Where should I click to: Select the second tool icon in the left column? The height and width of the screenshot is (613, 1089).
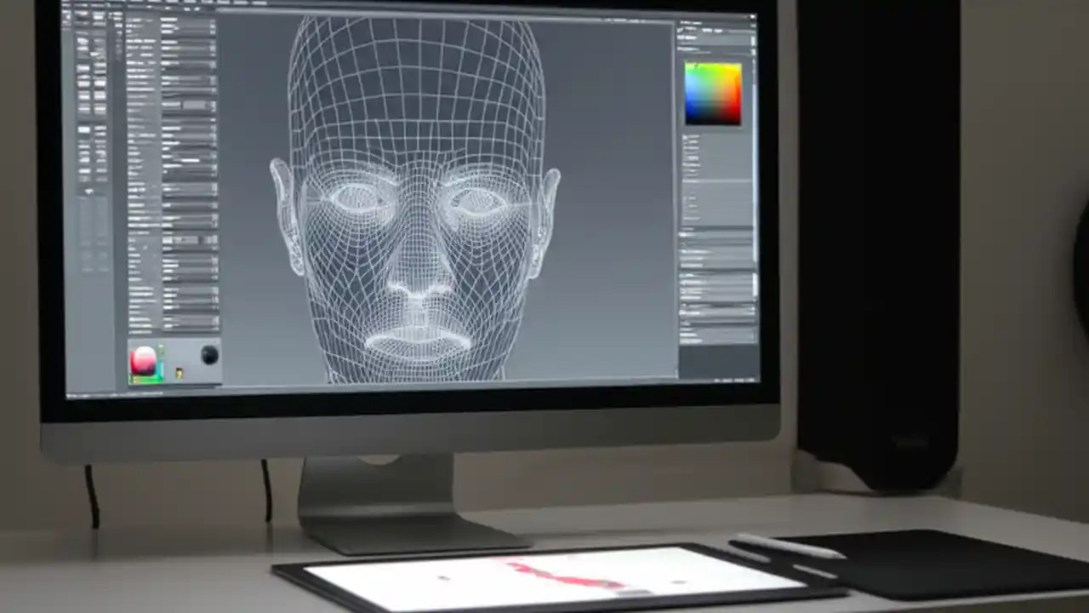pyautogui.click(x=81, y=51)
